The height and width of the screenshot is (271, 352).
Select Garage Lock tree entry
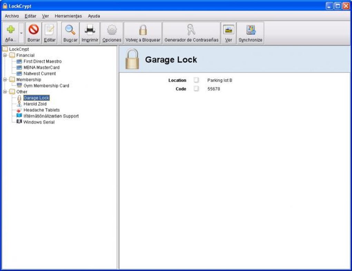36,98
